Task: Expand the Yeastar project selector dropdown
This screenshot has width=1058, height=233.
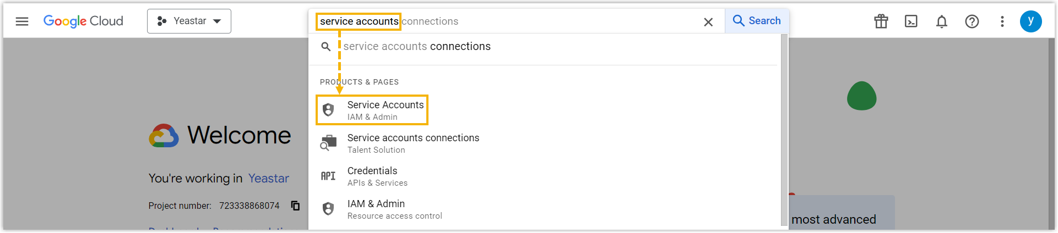Action: point(189,21)
